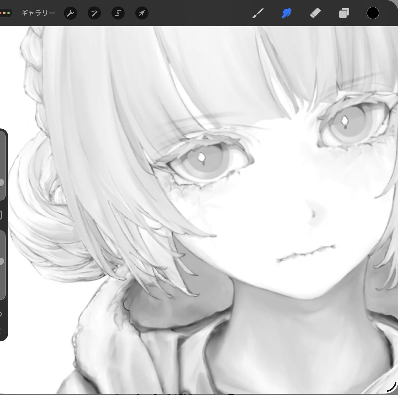Click the brush opacity slider handle
Image resolution: width=398 pixels, height=395 pixels.
tap(1, 261)
